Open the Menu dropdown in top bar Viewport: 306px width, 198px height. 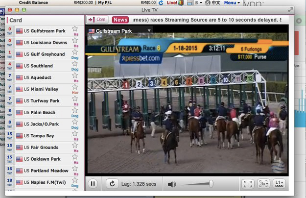coord(232,2)
